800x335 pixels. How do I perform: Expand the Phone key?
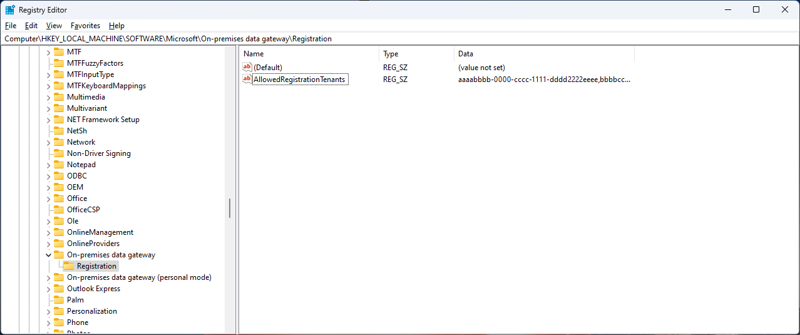click(49, 322)
